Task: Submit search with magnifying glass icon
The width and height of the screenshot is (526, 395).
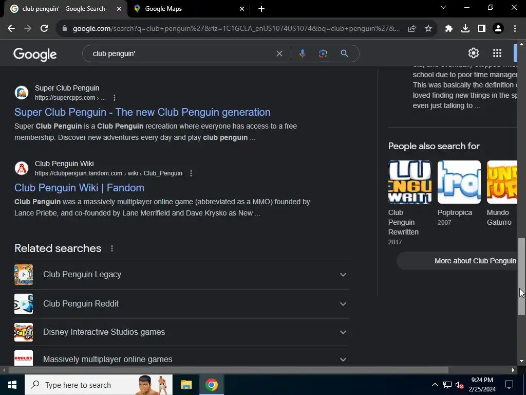Action: click(x=344, y=53)
